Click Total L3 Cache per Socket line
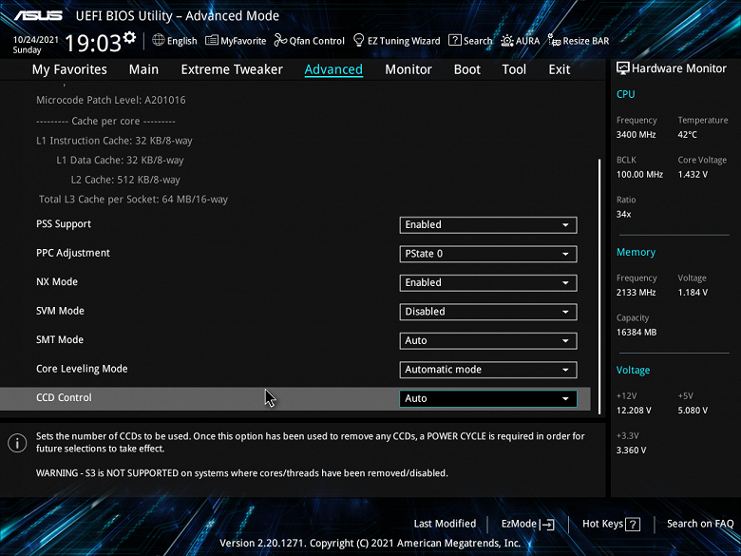Viewport: 741px width, 556px height. pos(133,200)
